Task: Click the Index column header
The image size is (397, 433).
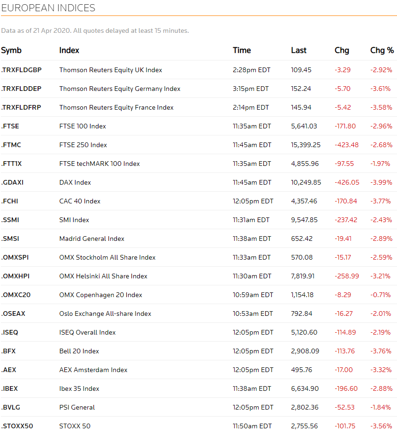Action: (69, 50)
